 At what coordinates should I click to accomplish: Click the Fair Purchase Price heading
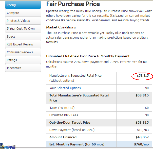click(73, 4)
